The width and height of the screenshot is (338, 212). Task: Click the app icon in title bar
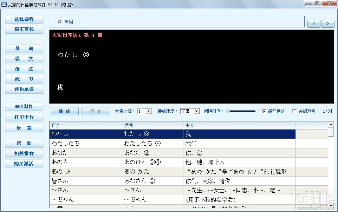coord(4,5)
